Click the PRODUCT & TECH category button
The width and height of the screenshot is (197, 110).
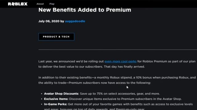point(56,37)
